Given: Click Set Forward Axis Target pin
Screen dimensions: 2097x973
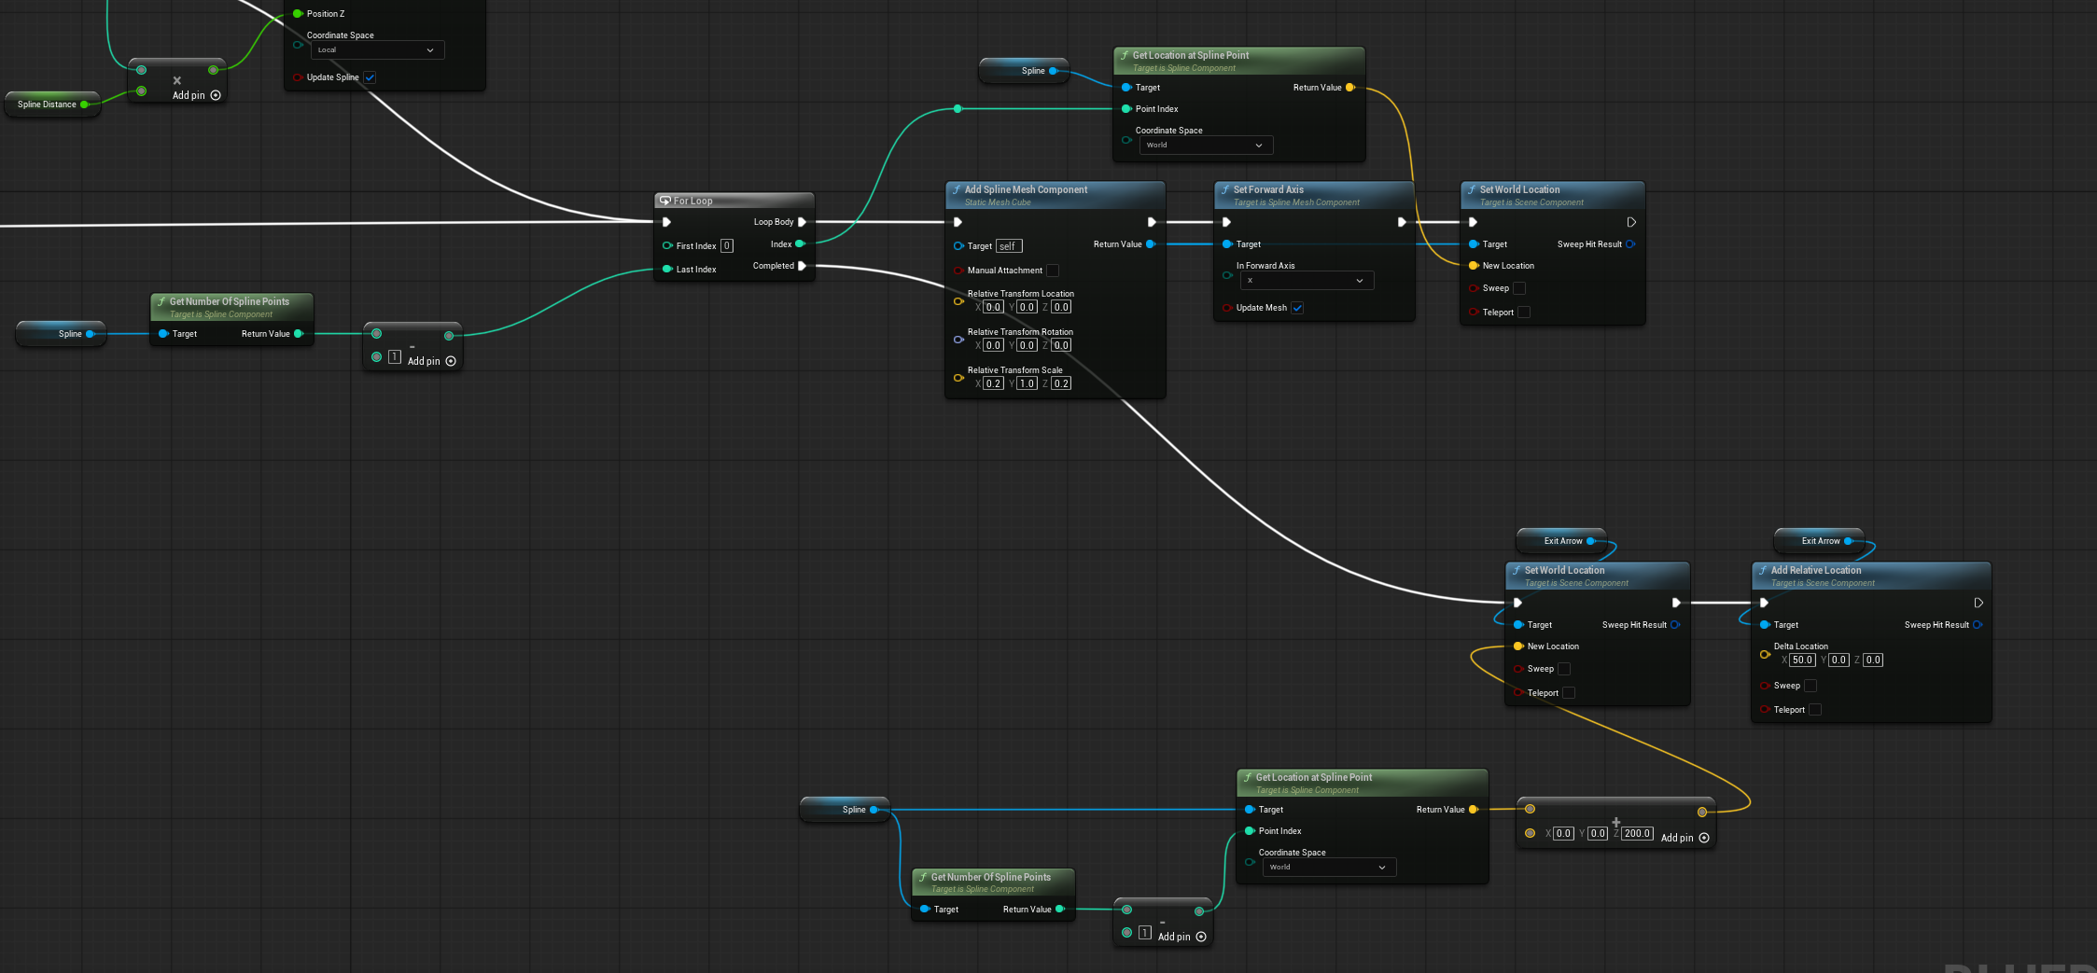Looking at the screenshot, I should click(x=1227, y=244).
